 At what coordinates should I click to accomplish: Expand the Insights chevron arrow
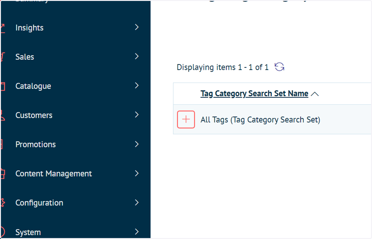[137, 27]
